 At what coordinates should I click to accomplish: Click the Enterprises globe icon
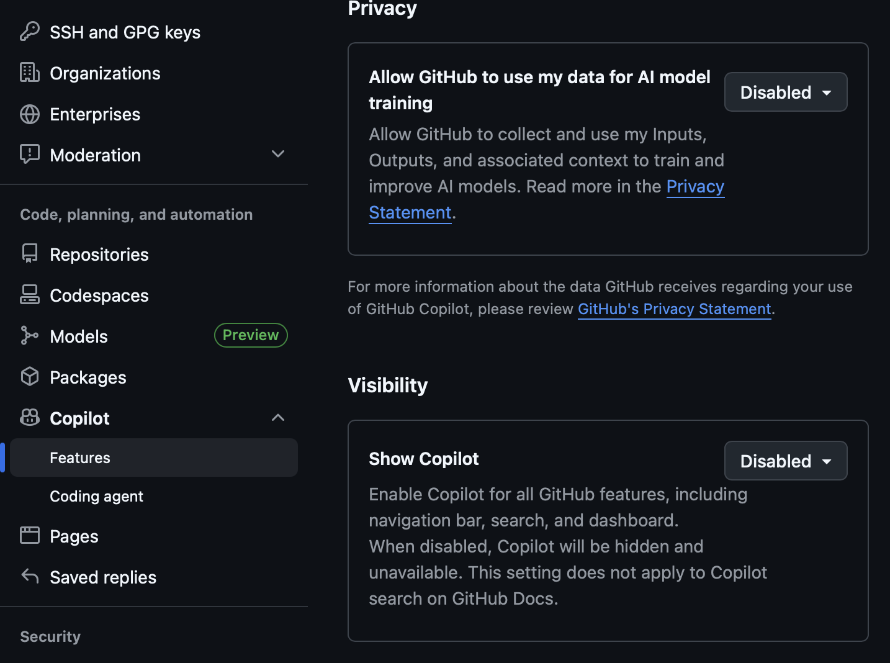click(29, 114)
